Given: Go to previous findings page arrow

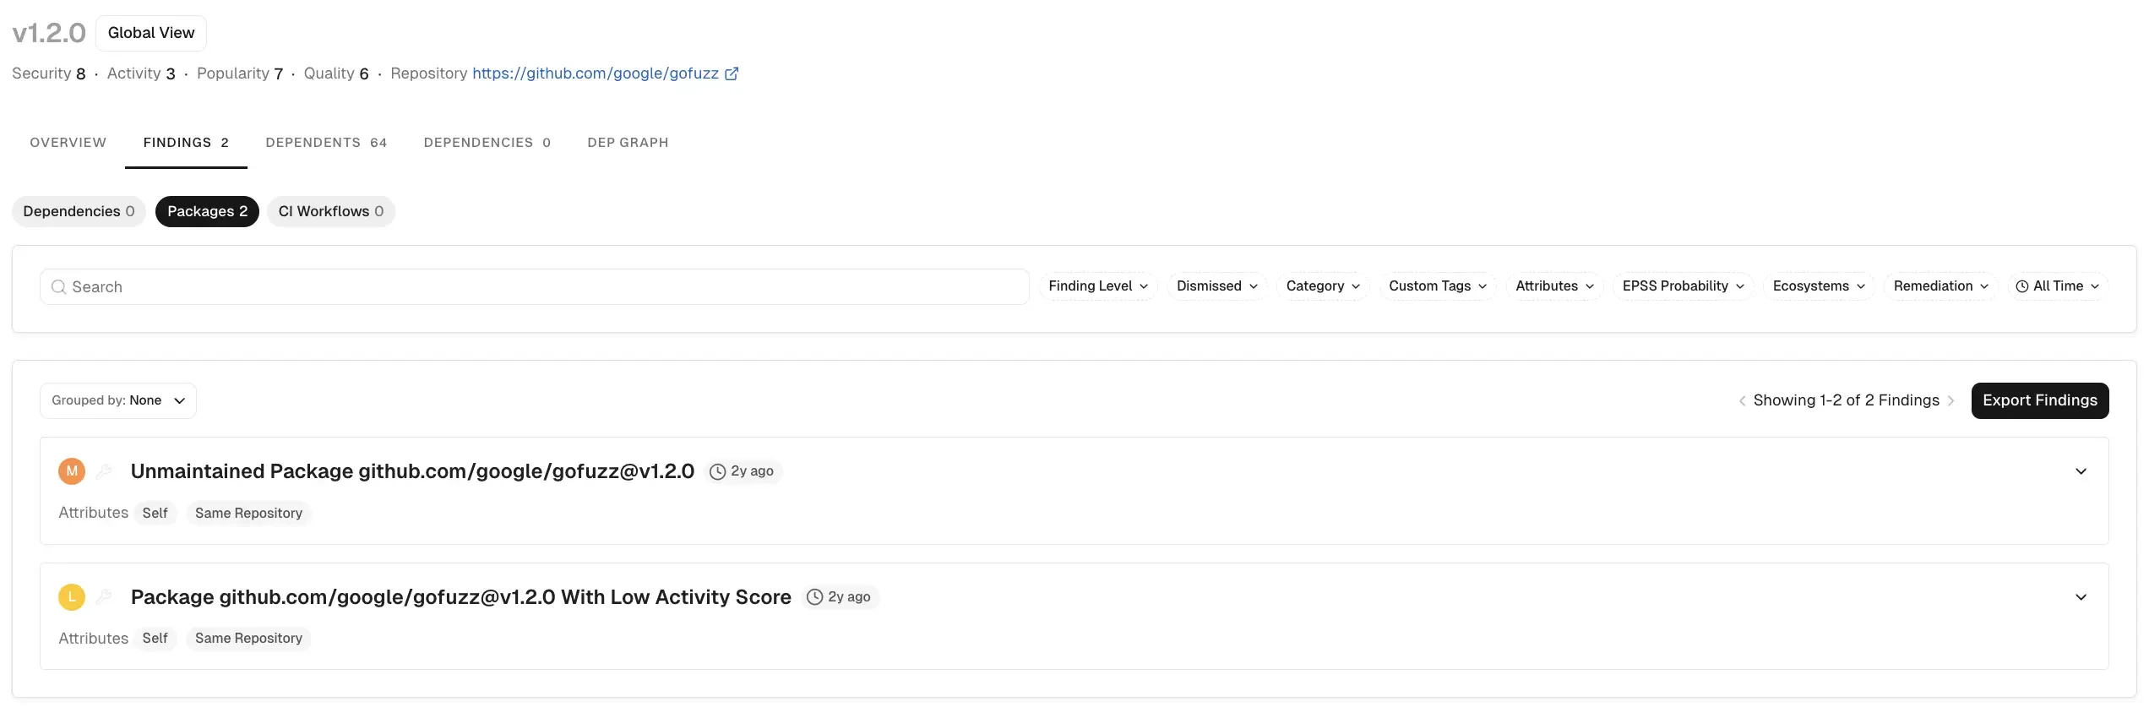Looking at the screenshot, I should tap(1742, 401).
